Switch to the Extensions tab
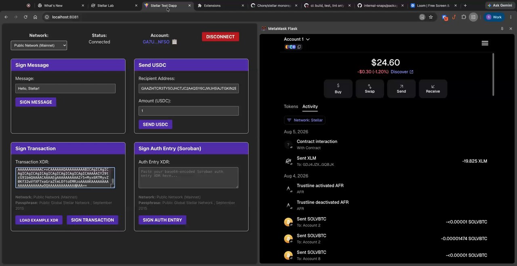The width and height of the screenshot is (517, 266). [221, 6]
